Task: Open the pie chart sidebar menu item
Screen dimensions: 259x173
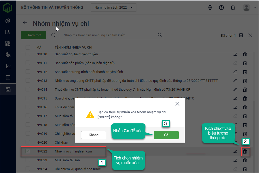Action: (x=8, y=21)
